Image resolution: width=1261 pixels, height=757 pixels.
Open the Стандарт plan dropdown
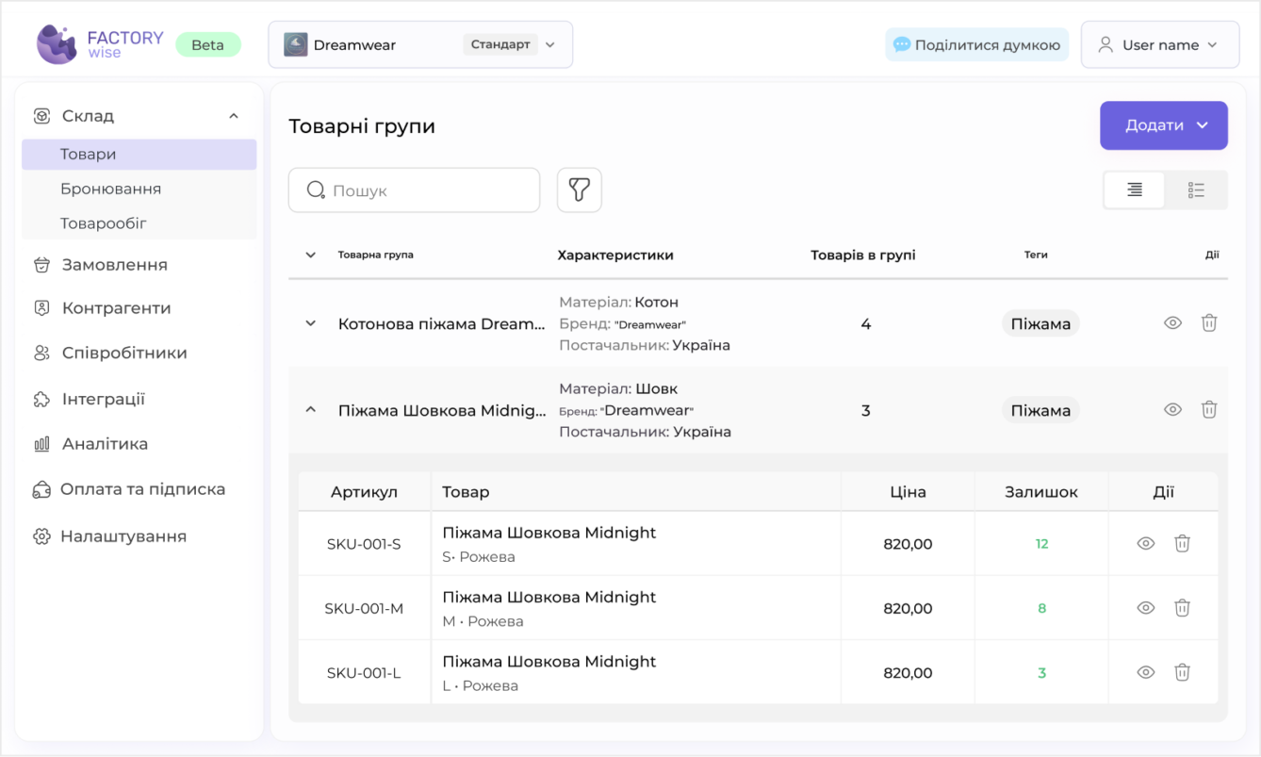(550, 43)
